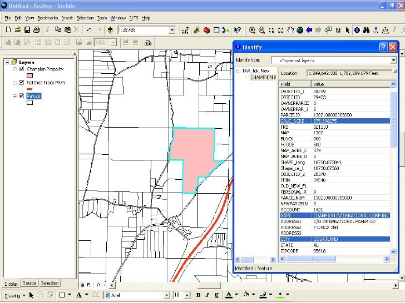The width and height of the screenshot is (405, 303).
Task: Go back to the previous extent
Action: pyautogui.click(x=309, y=31)
